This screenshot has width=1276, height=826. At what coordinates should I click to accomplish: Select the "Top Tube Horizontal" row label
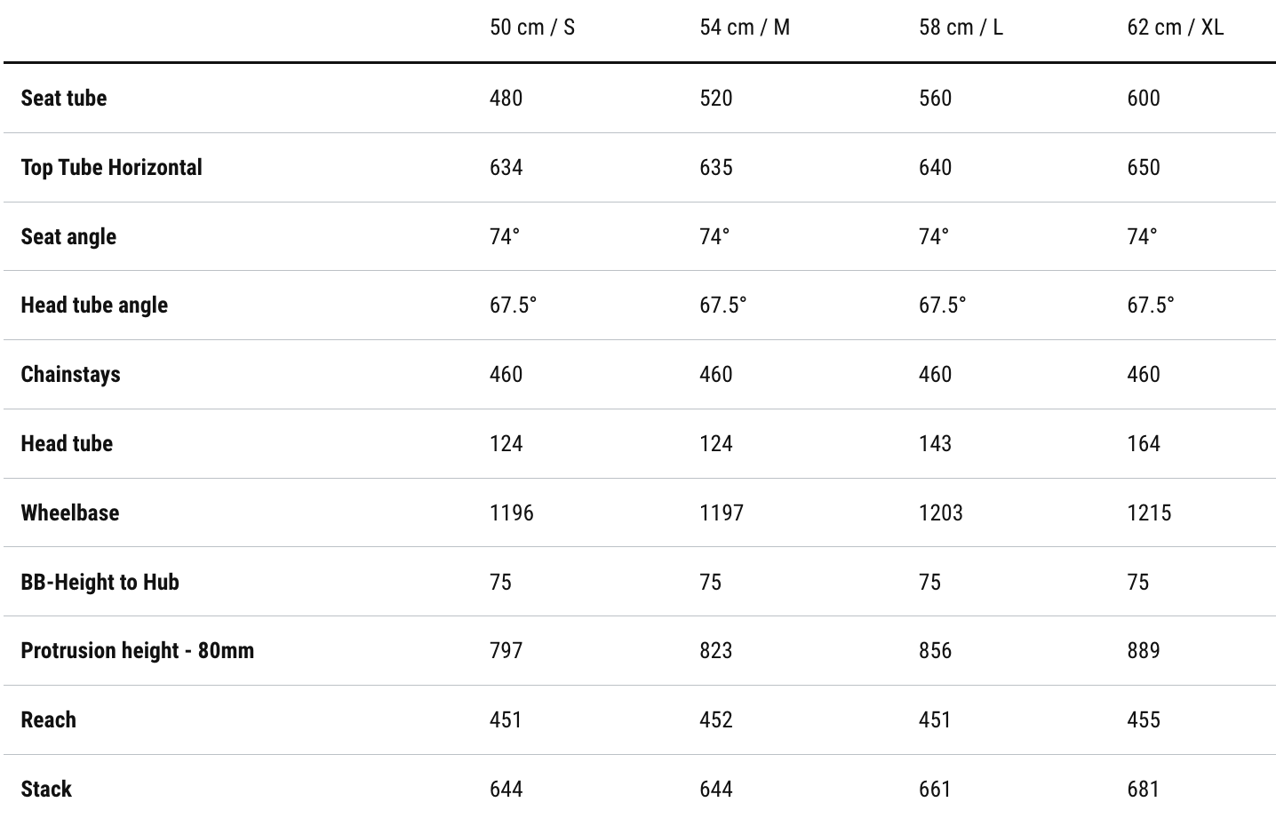(111, 167)
